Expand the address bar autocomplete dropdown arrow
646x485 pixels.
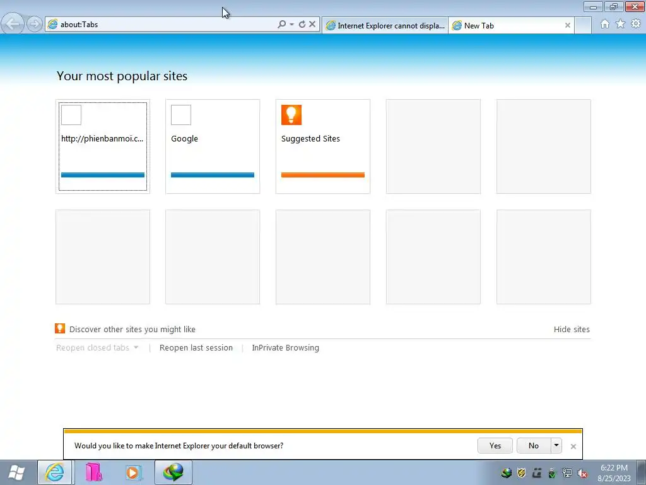tap(291, 25)
